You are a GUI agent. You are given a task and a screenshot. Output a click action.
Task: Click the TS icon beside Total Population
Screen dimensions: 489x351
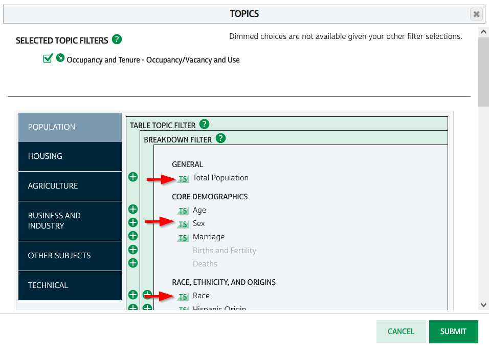(x=183, y=178)
